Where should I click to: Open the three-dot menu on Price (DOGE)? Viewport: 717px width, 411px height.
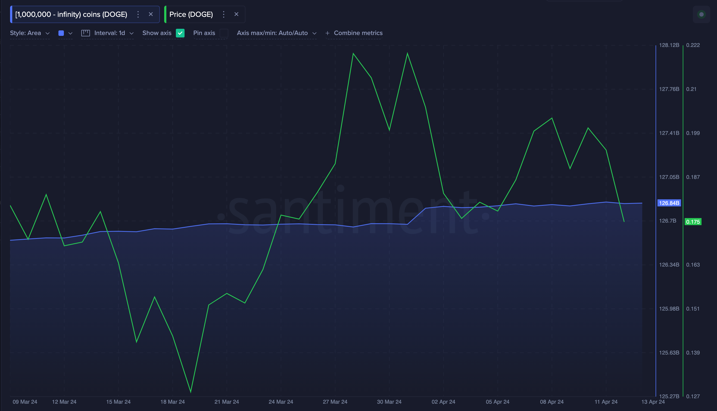[x=223, y=14]
